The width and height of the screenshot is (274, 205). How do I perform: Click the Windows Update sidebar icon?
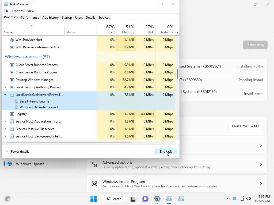(10, 164)
